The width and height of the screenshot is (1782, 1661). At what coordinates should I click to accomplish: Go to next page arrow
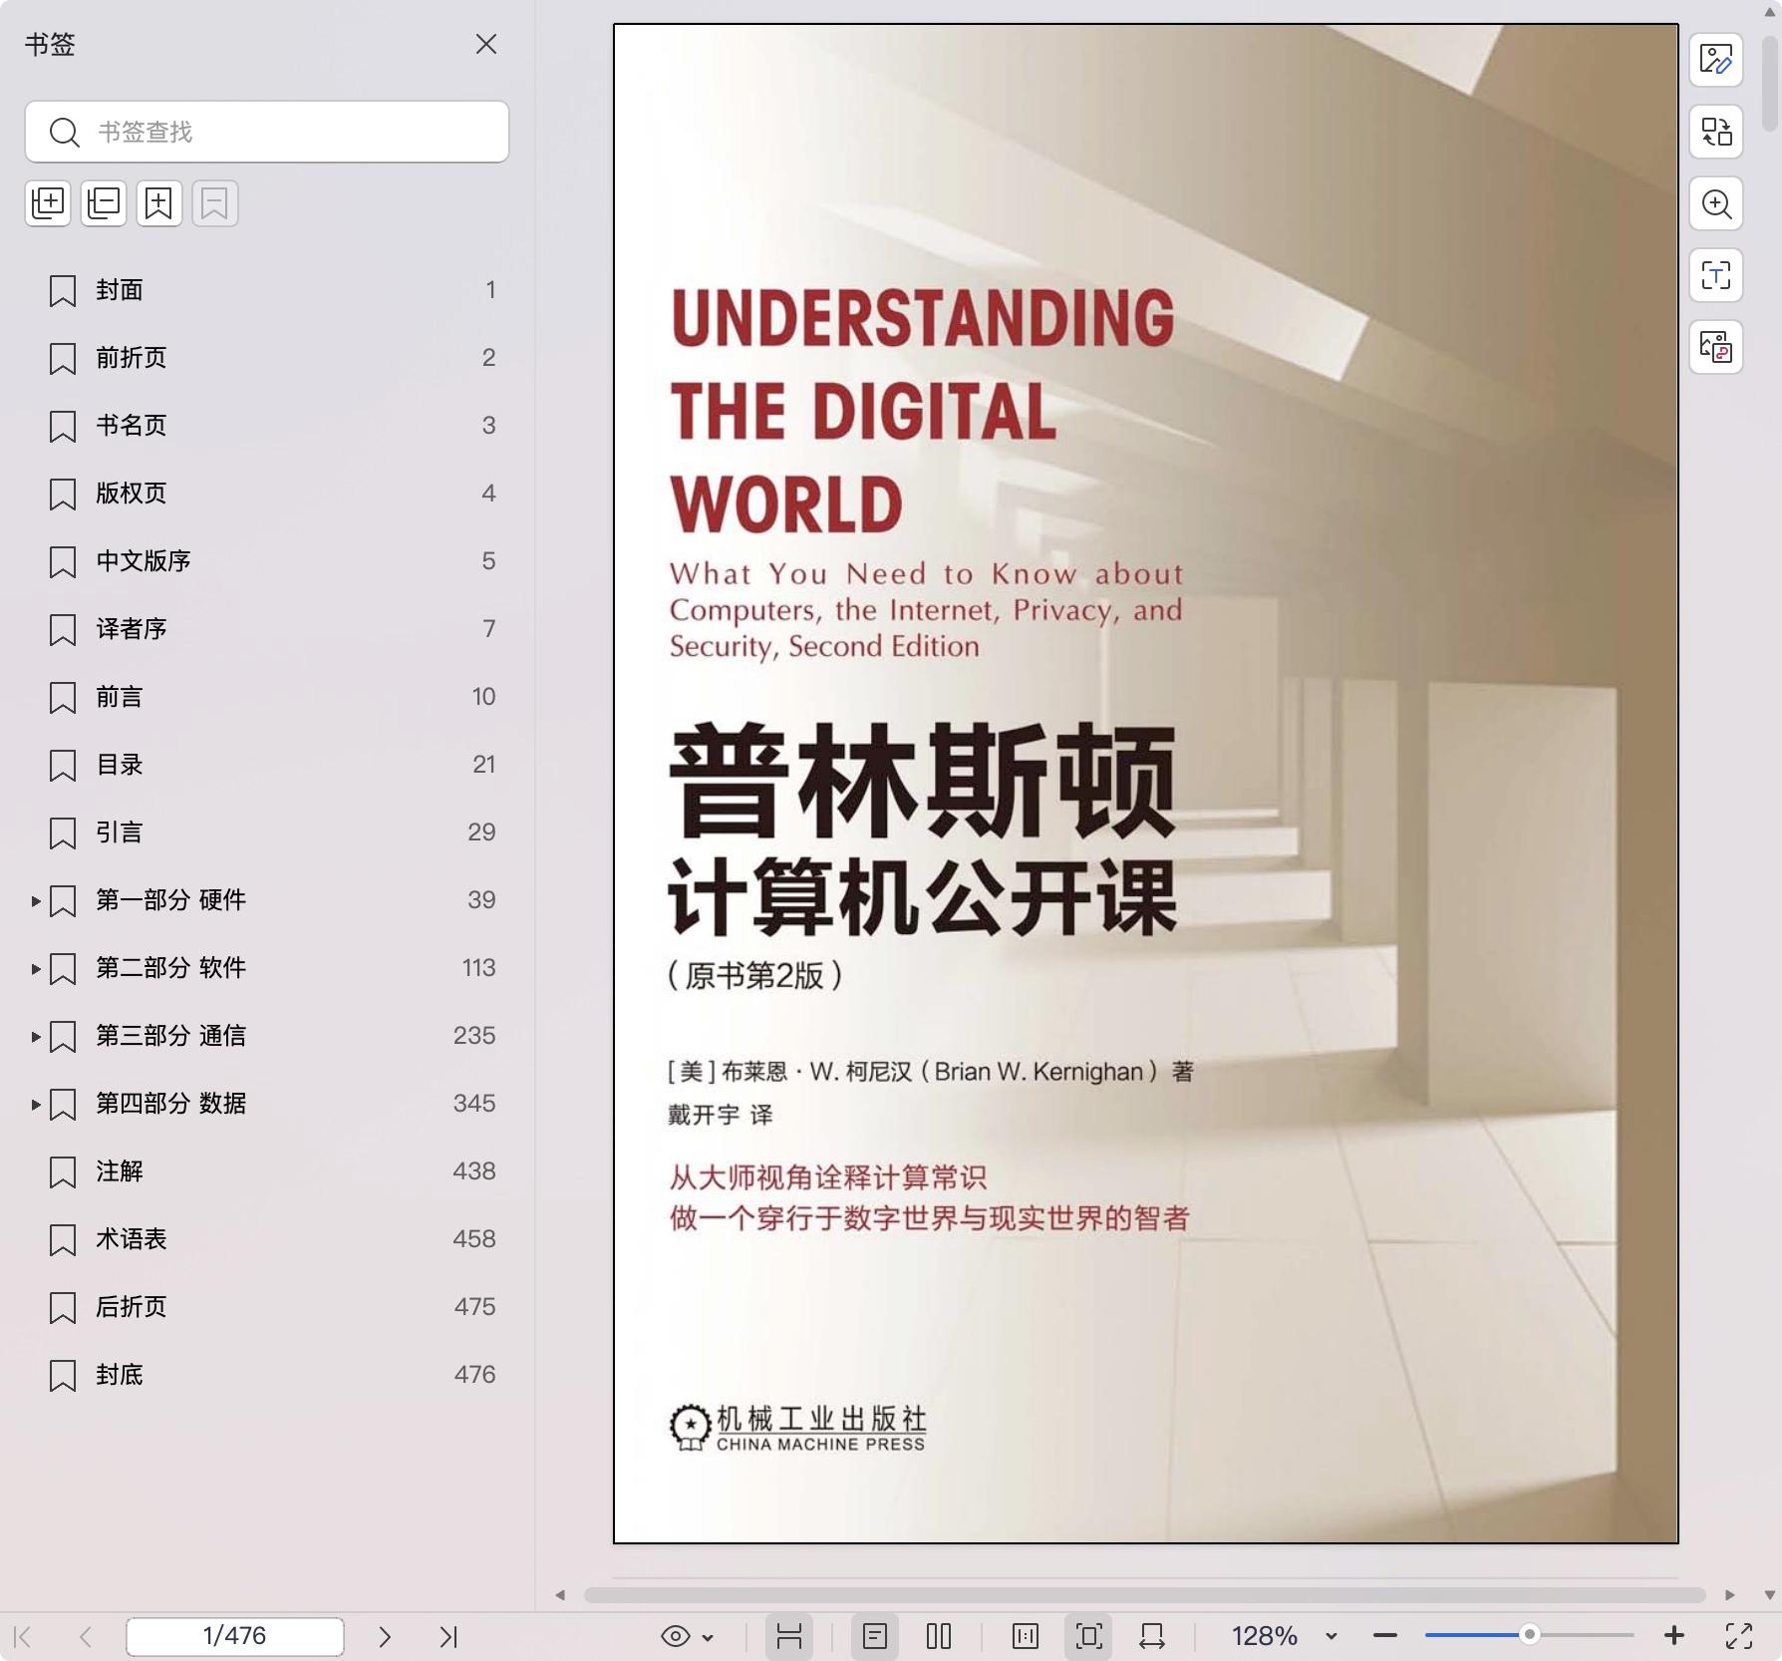(385, 1636)
